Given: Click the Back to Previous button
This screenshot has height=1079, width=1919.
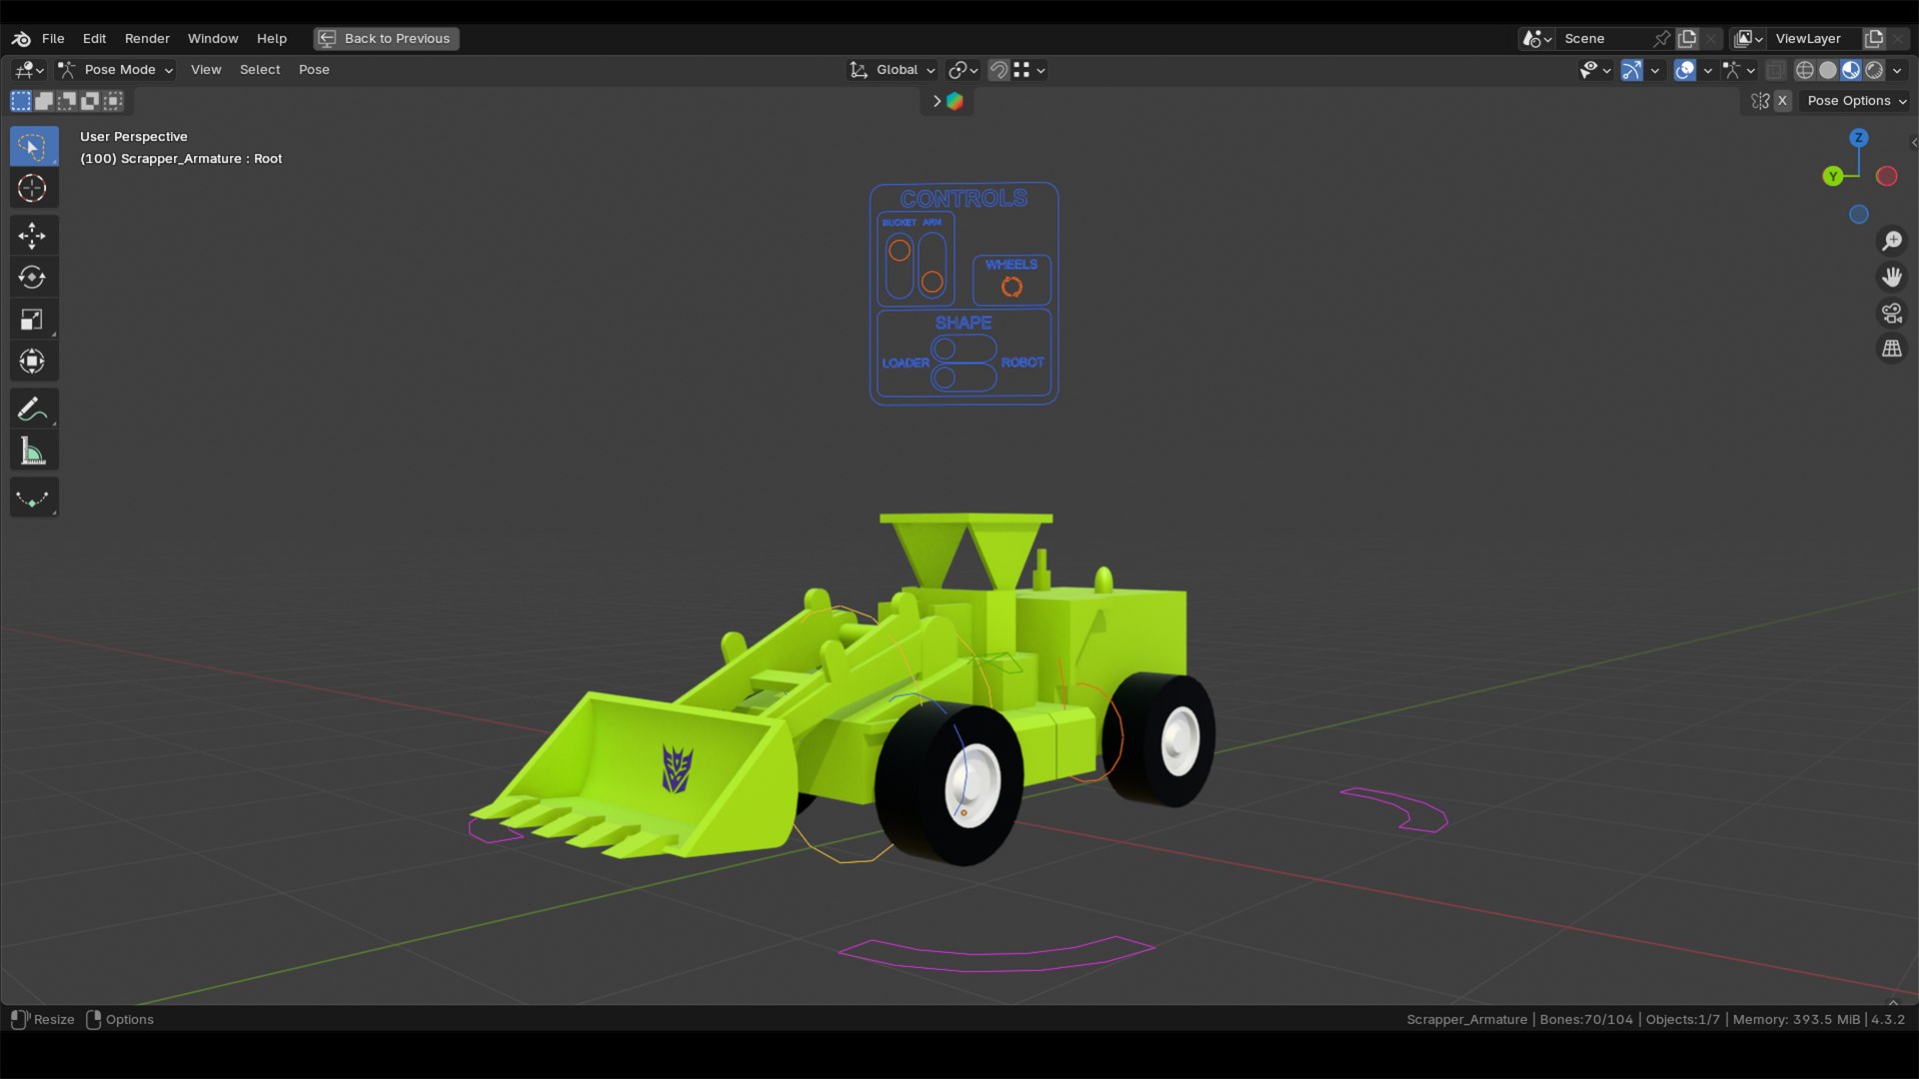Looking at the screenshot, I should (x=386, y=39).
